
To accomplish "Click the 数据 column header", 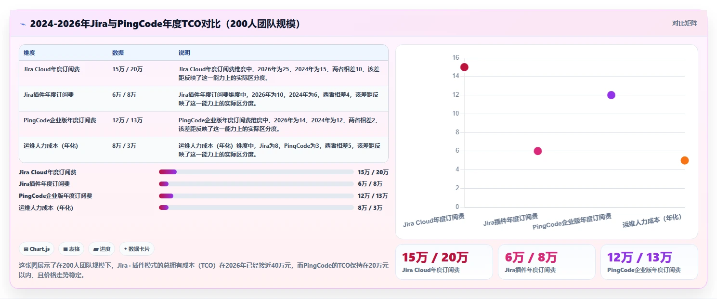I will click(118, 52).
